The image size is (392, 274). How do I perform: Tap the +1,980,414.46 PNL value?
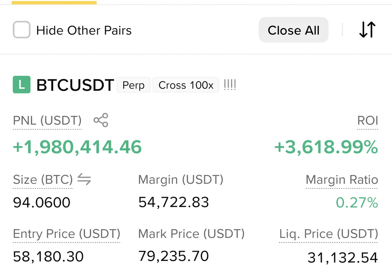[77, 147]
